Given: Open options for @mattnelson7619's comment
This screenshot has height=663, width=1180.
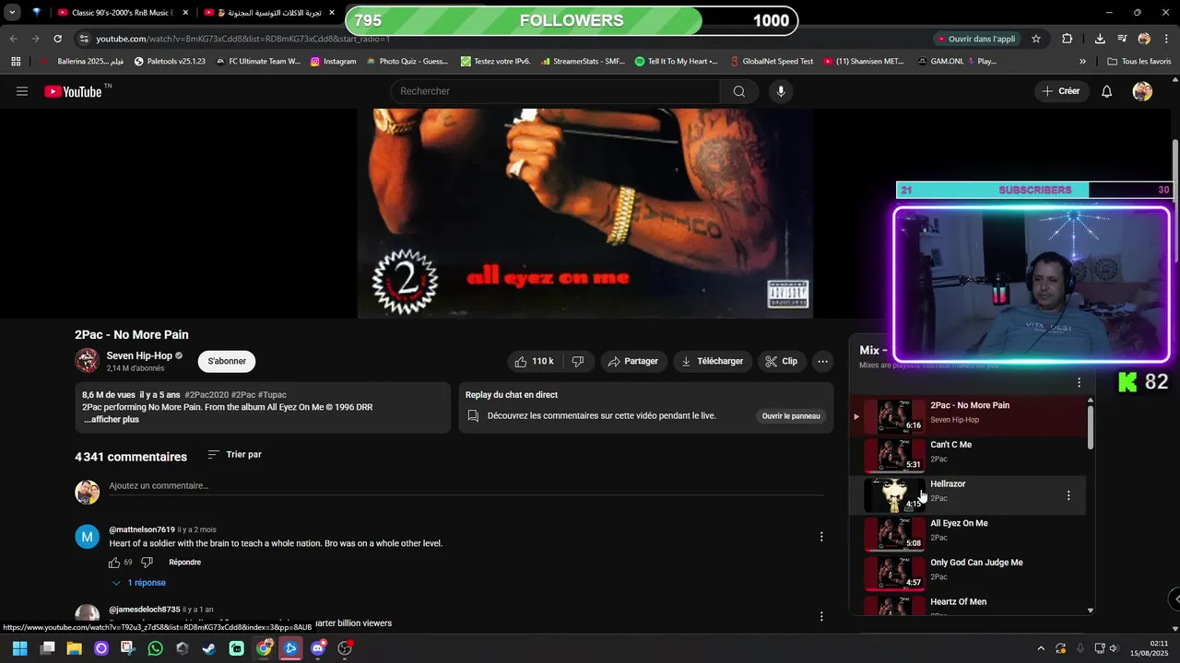Looking at the screenshot, I should click(821, 537).
